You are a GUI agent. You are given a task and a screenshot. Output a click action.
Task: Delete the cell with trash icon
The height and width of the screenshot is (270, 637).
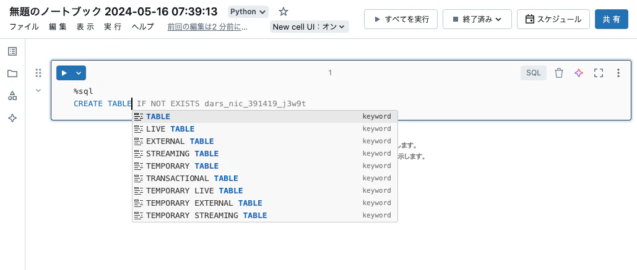coord(559,73)
